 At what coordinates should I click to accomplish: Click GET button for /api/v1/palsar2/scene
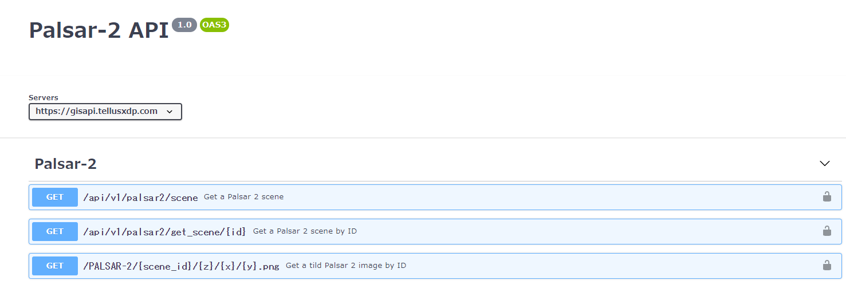coord(55,197)
